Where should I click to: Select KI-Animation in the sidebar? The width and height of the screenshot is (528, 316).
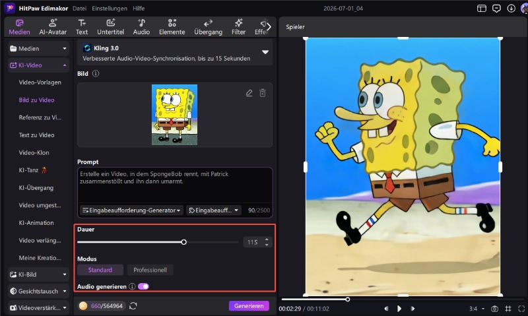pos(36,223)
